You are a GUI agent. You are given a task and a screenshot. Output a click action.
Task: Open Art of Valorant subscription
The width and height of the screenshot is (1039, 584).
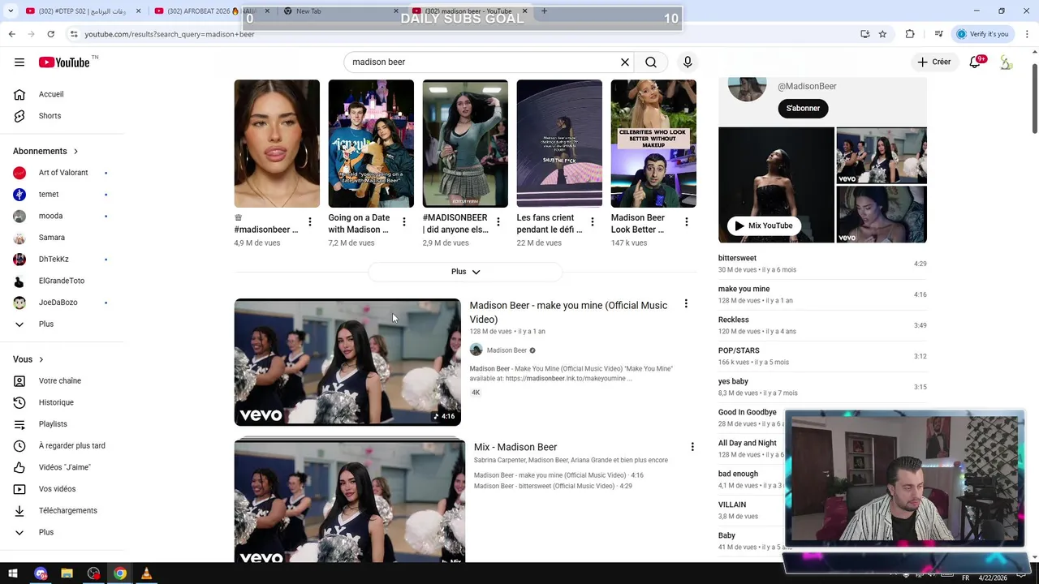click(x=62, y=173)
